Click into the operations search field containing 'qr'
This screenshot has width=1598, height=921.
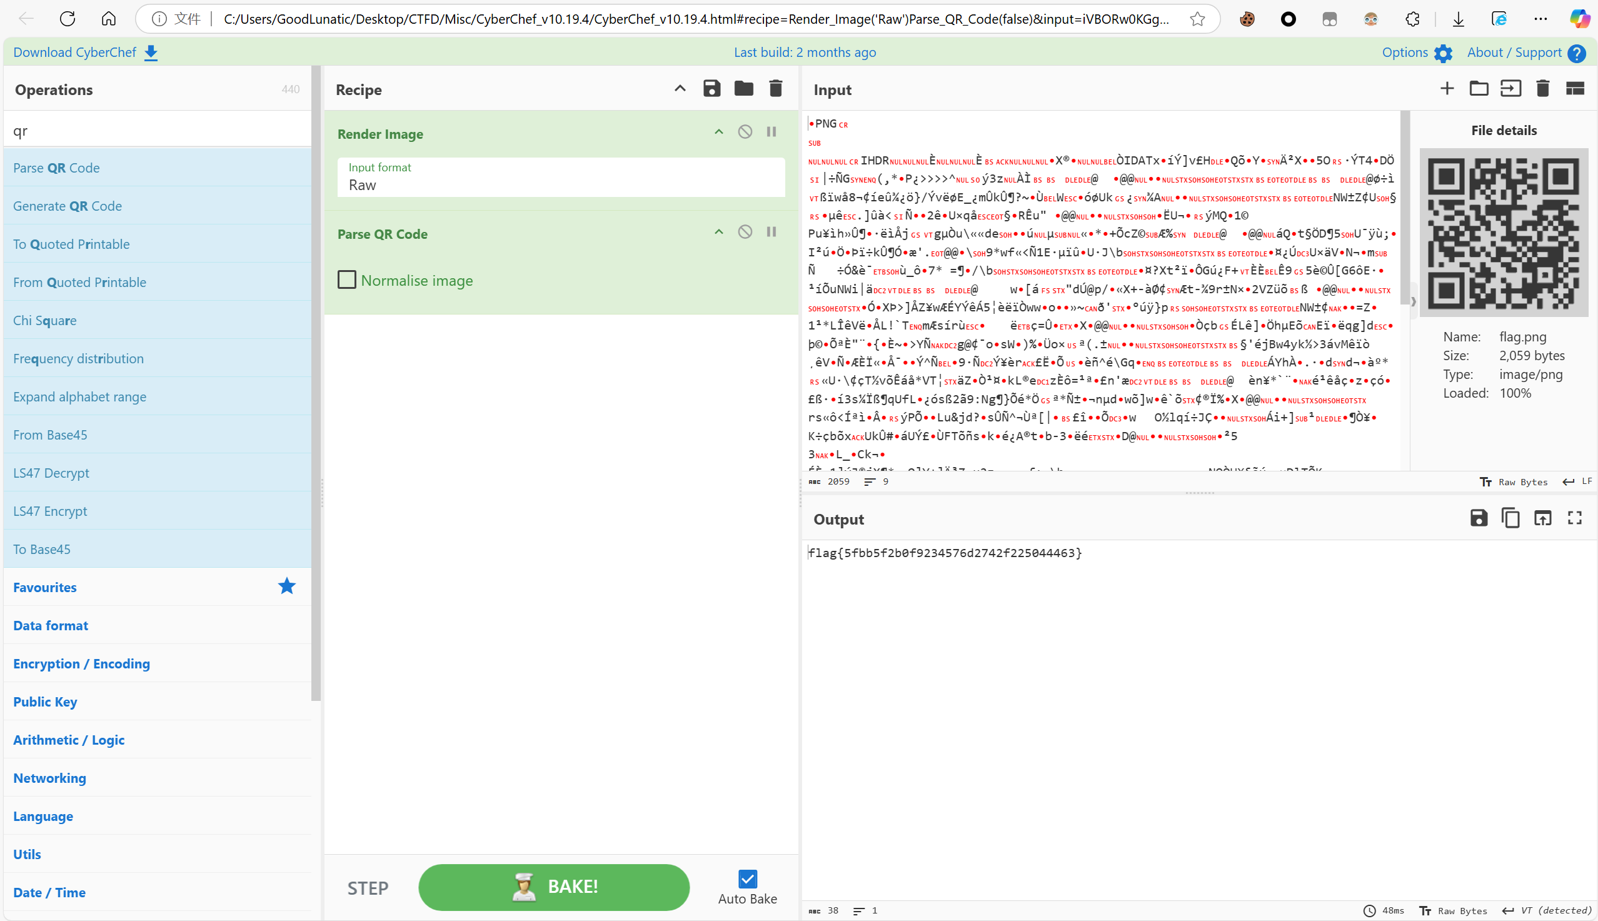[158, 130]
